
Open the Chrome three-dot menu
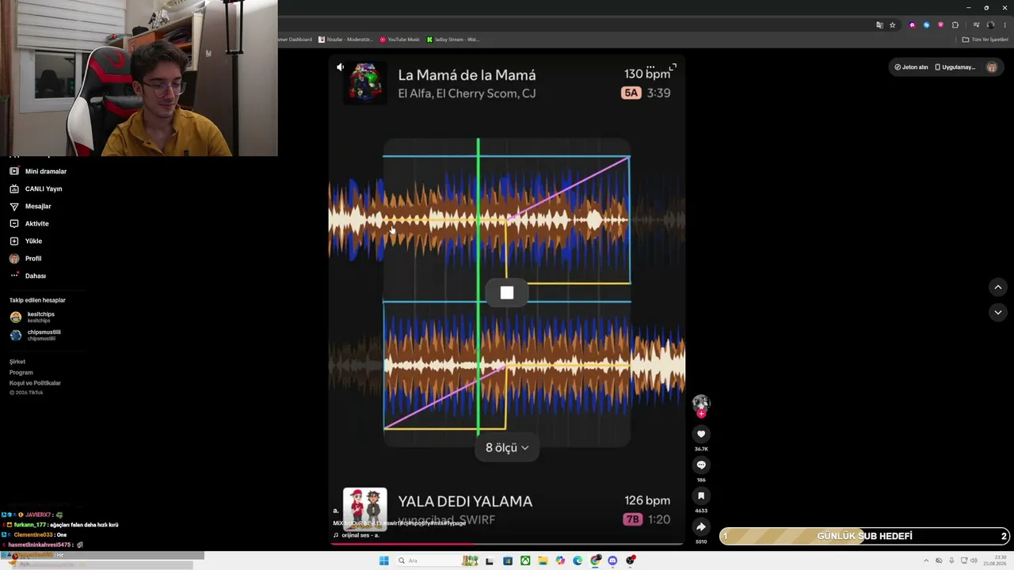point(1005,25)
